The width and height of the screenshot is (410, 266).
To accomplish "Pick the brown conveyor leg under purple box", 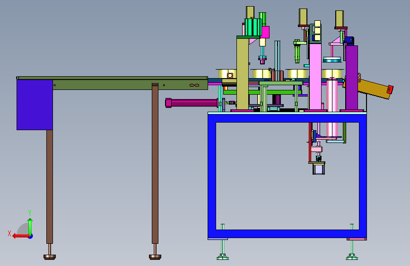I will click(50, 186).
